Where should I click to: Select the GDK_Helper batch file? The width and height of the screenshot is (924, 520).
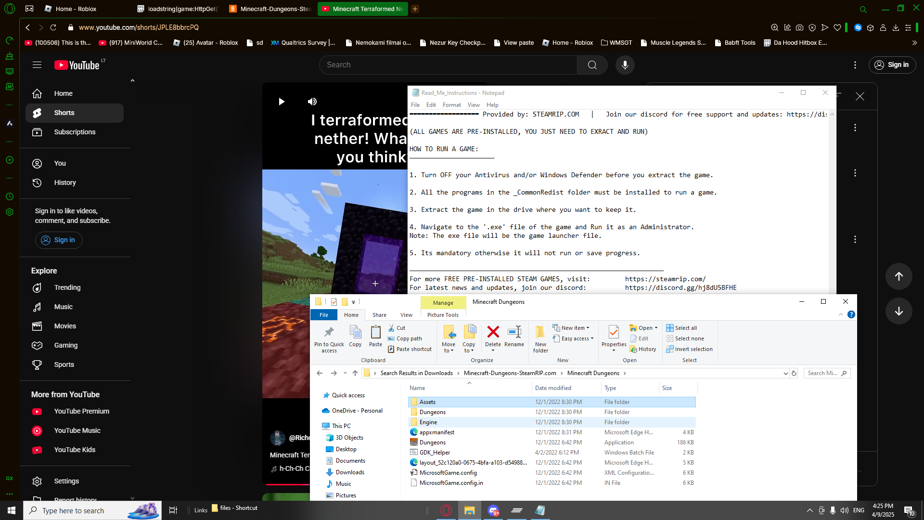click(552, 453)
